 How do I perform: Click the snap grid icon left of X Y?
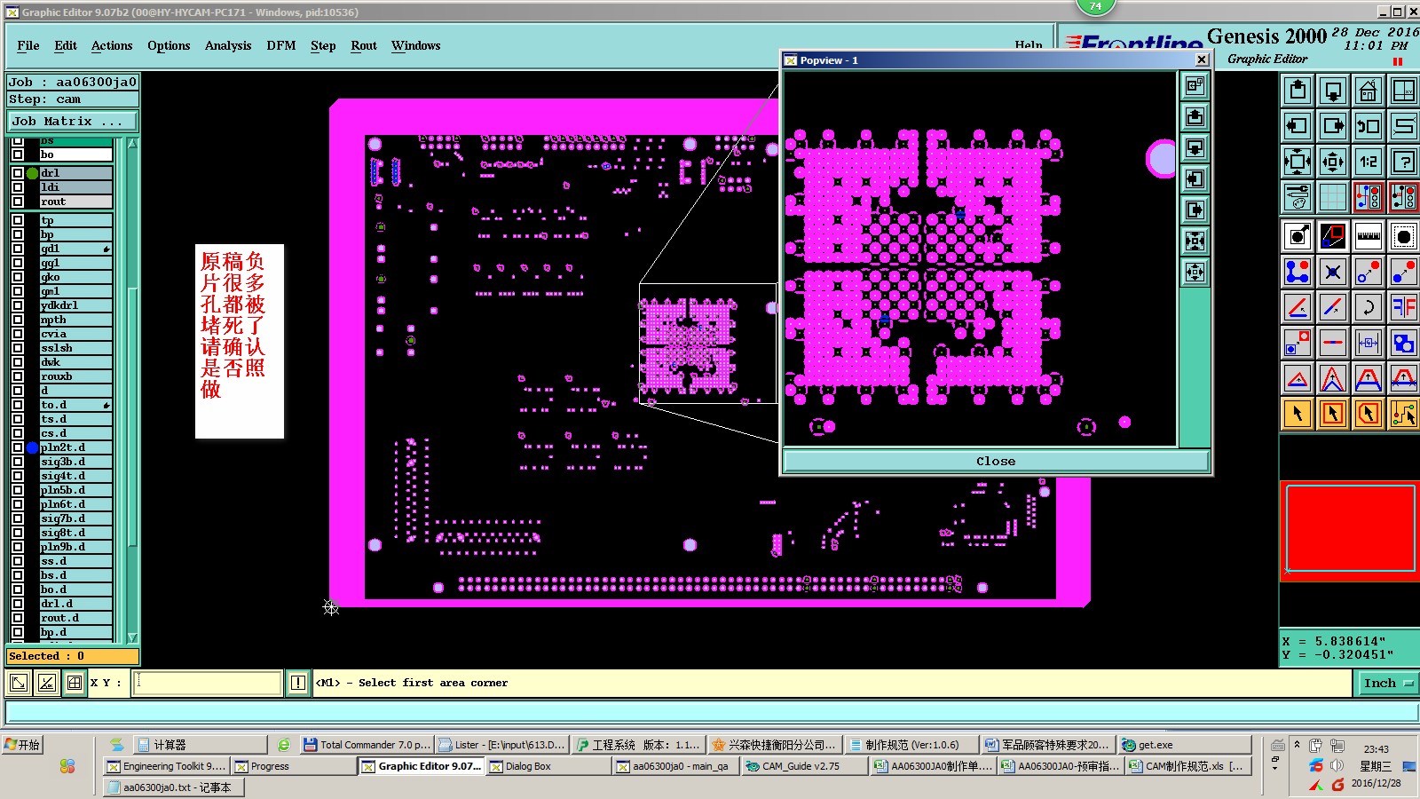(x=75, y=683)
